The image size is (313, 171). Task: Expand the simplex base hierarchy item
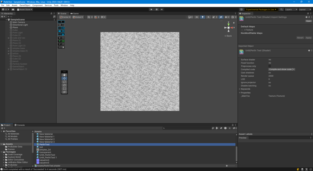pyautogui.click(x=8, y=48)
